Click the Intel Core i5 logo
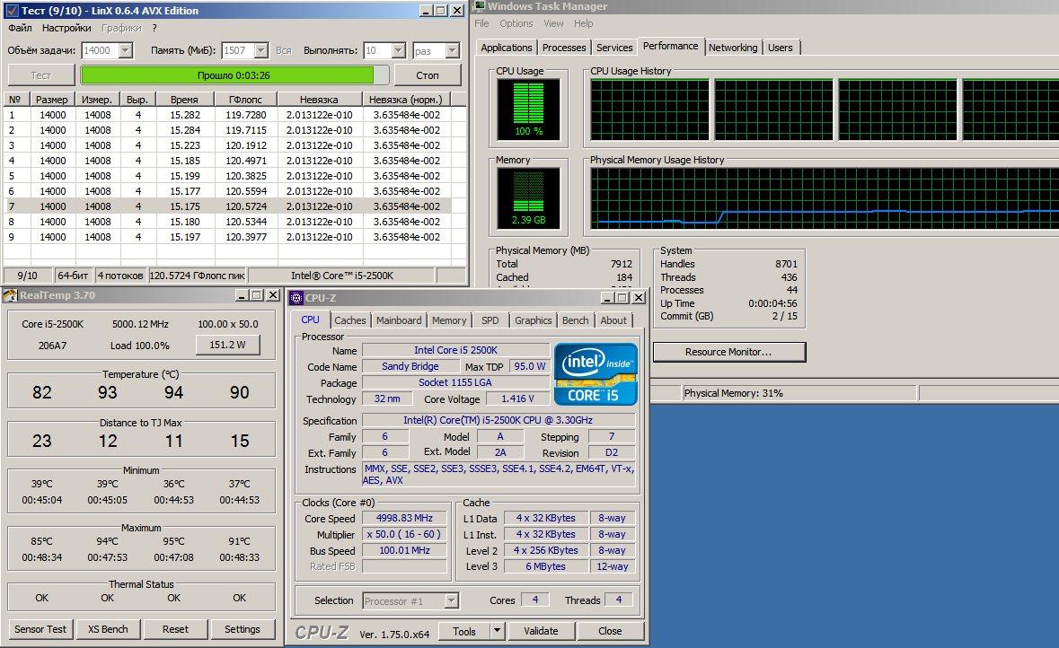 [x=596, y=373]
